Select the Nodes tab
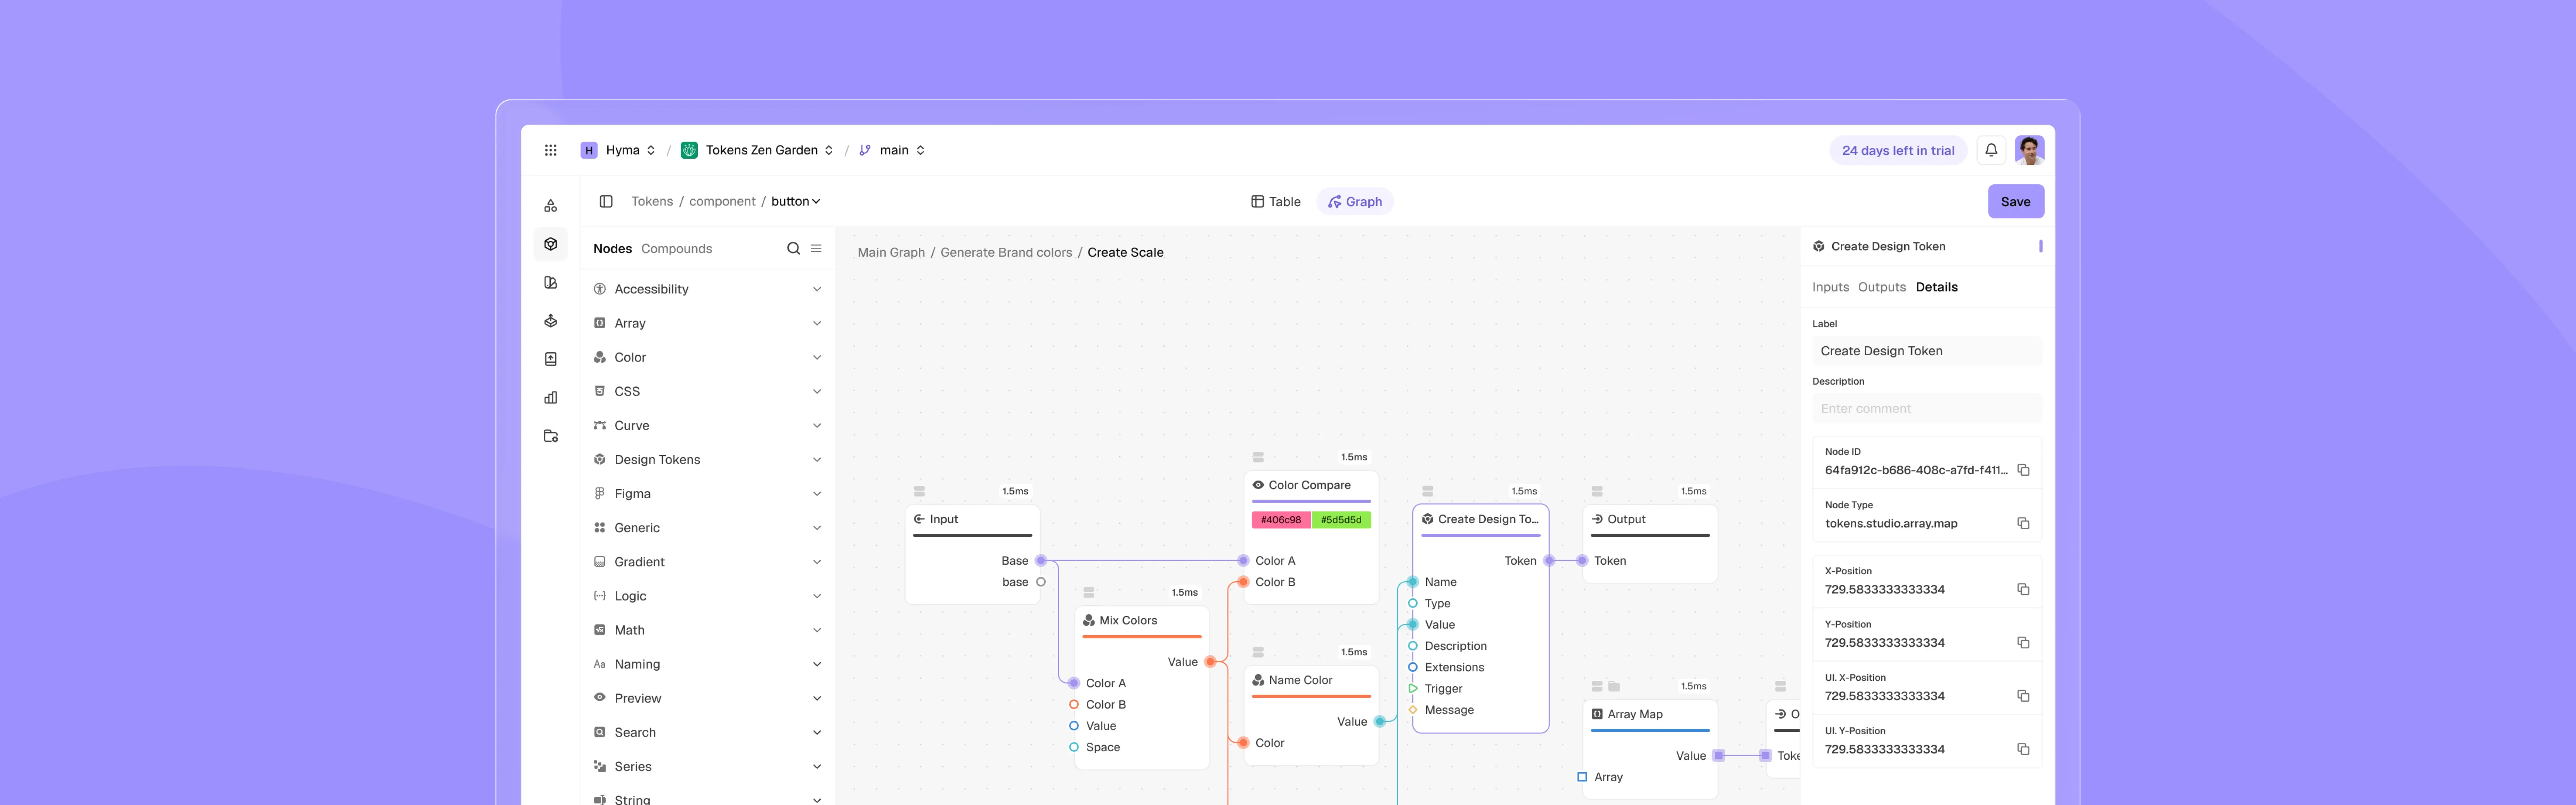This screenshot has height=805, width=2576. tap(612, 249)
